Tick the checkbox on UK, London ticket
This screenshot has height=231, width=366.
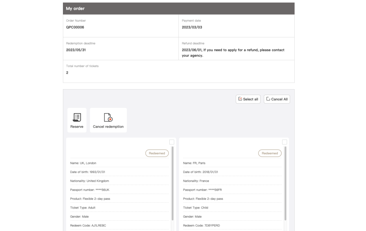[x=172, y=142]
